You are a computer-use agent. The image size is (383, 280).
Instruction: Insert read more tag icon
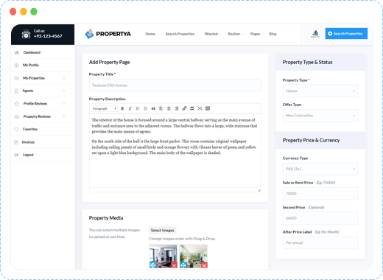coord(192,108)
